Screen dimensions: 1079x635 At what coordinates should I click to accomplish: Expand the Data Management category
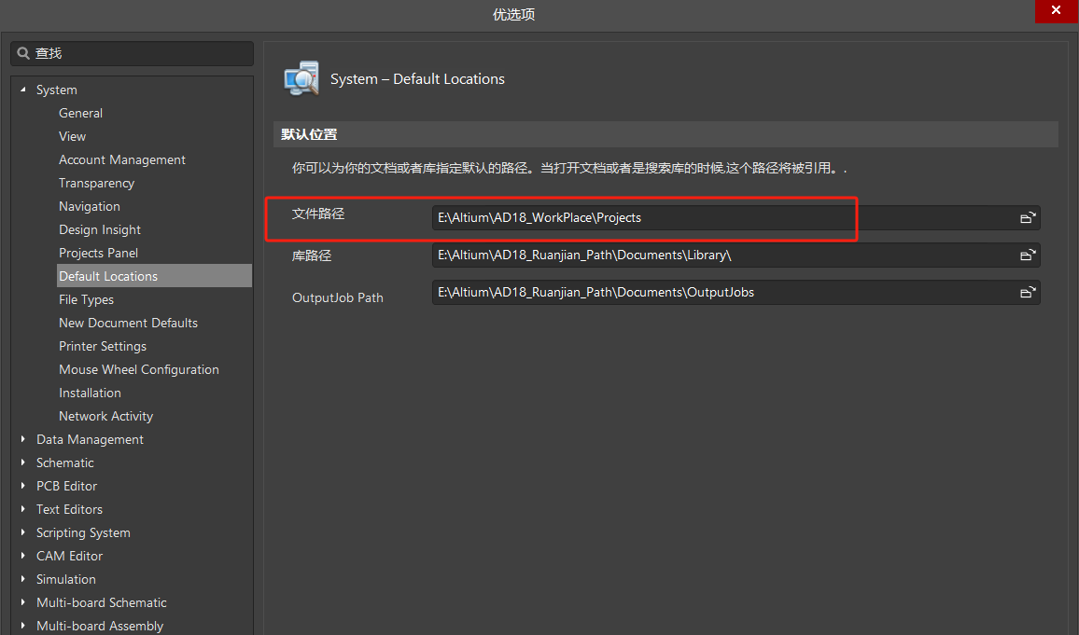pyautogui.click(x=23, y=439)
